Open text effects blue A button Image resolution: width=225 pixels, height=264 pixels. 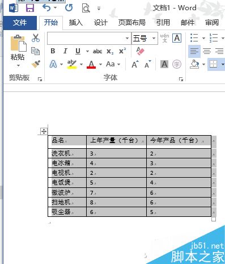click(x=53, y=64)
